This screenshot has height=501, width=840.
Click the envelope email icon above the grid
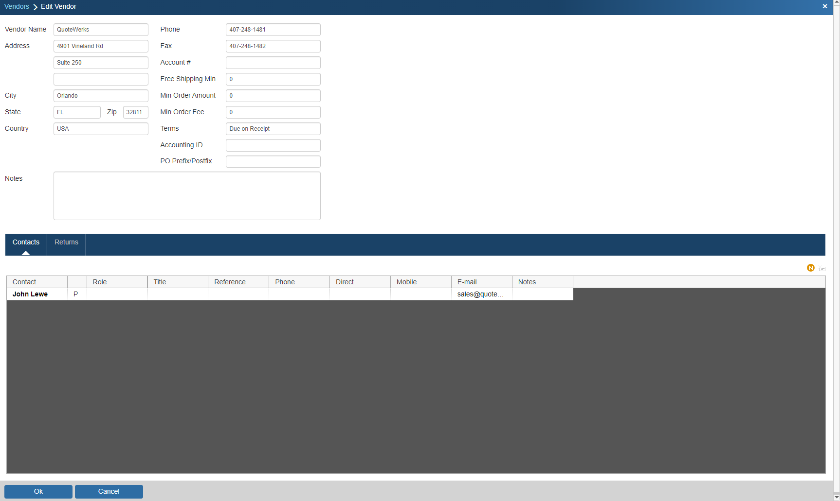[x=822, y=269]
